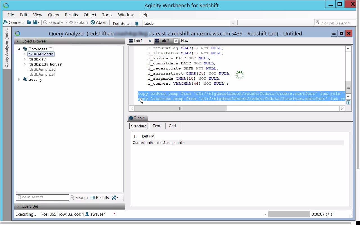Open the Execute options dropdown arrow
360x225 pixels.
click(66, 22)
